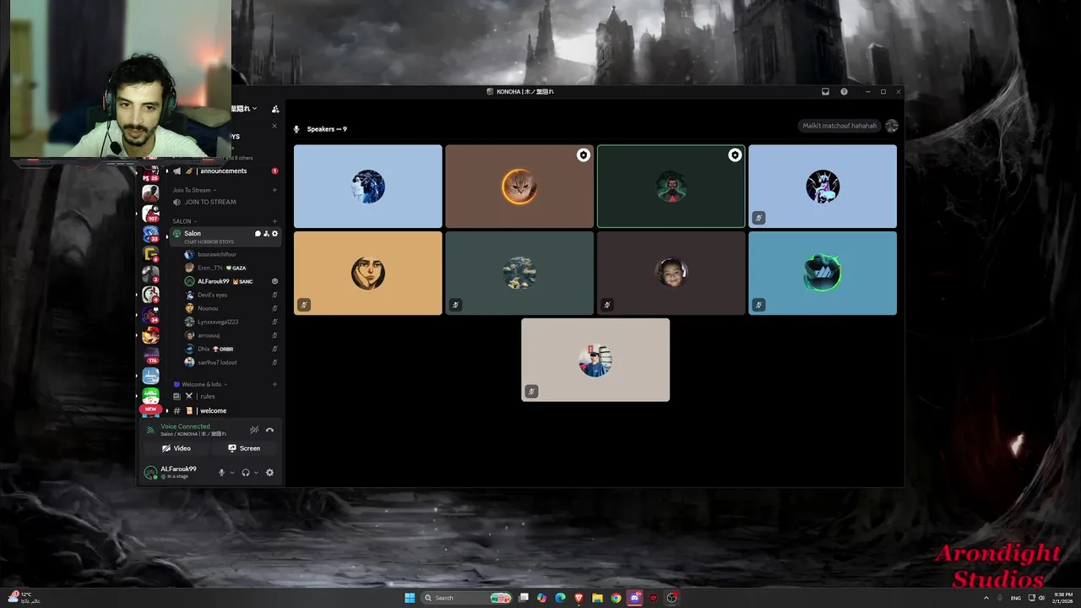Open headphone output options arrow
Viewport: 1081px width, 608px height.
click(256, 472)
